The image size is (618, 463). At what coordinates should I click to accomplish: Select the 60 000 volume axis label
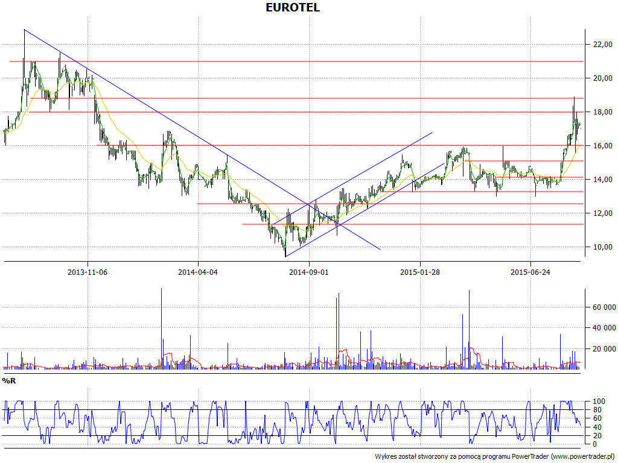604,307
